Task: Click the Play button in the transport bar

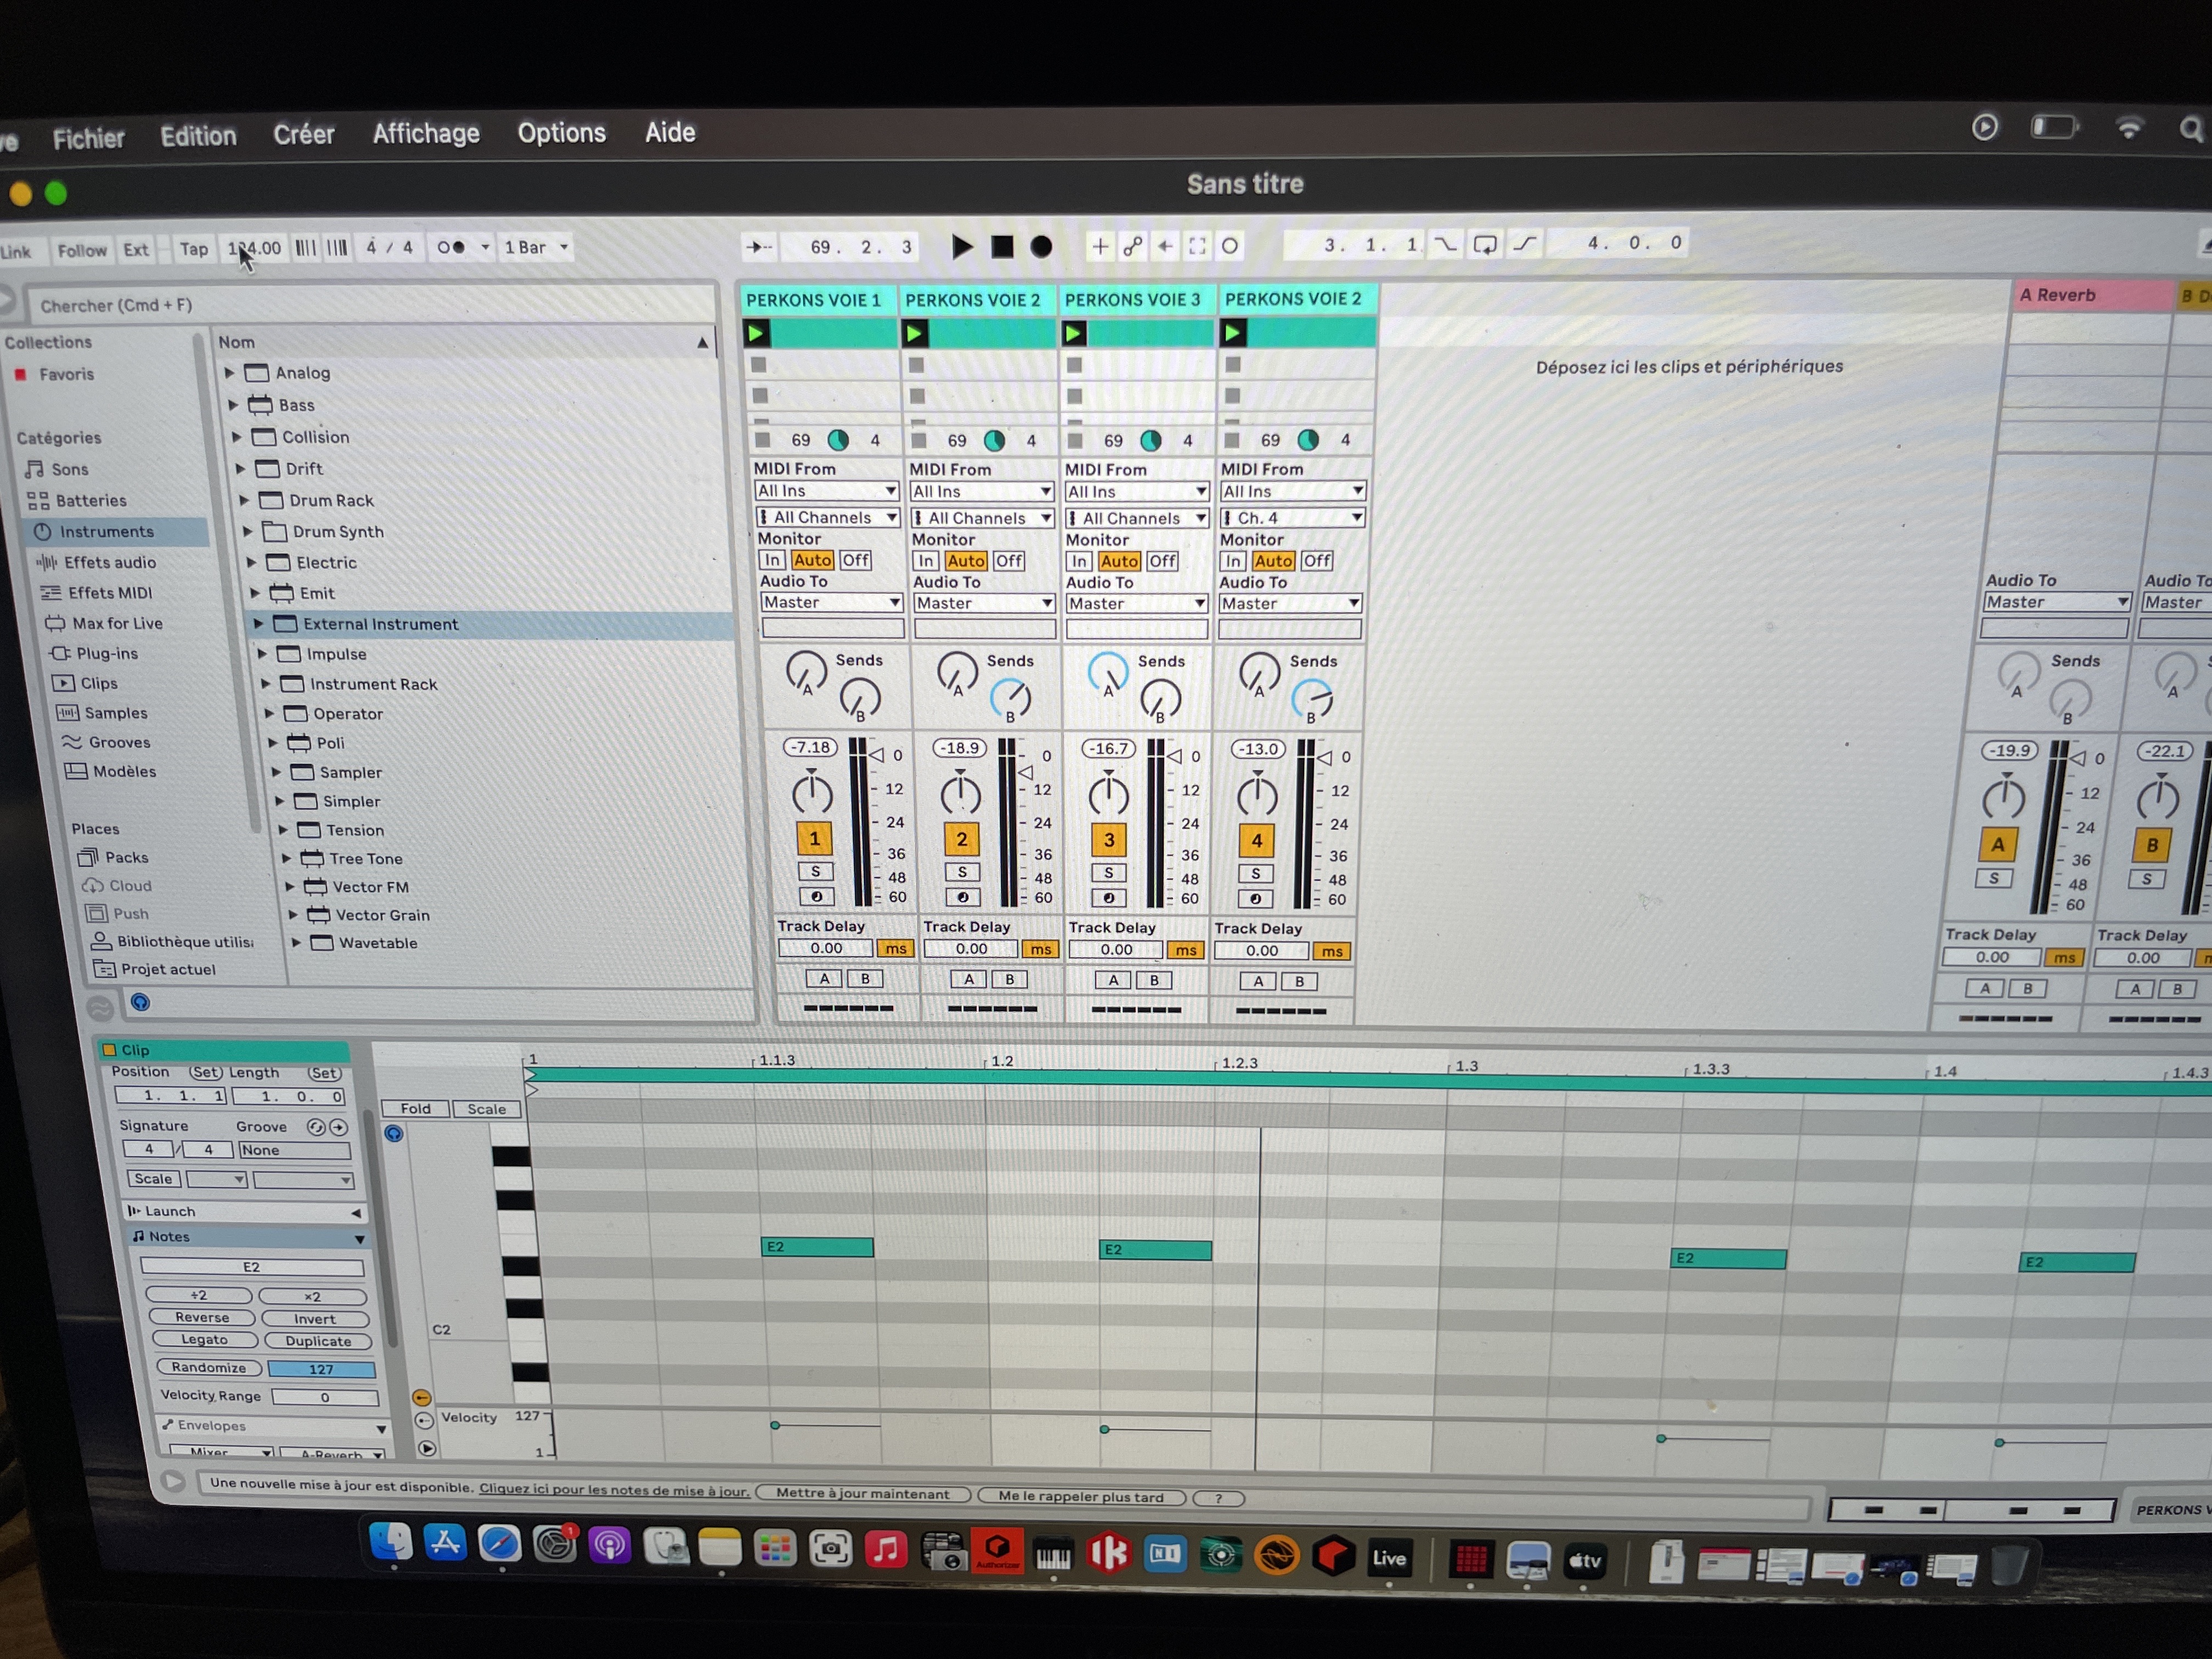Action: pos(961,246)
